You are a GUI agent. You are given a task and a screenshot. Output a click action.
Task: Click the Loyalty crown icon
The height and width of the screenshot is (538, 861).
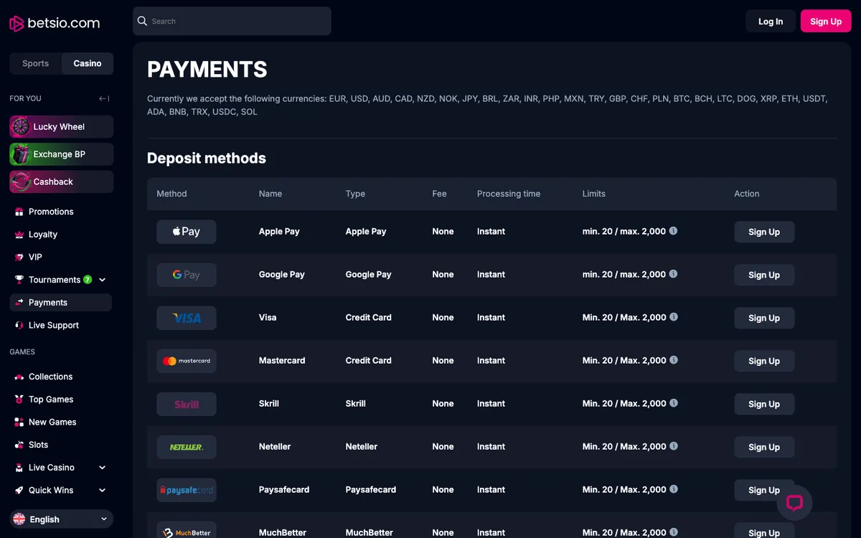[x=19, y=235]
